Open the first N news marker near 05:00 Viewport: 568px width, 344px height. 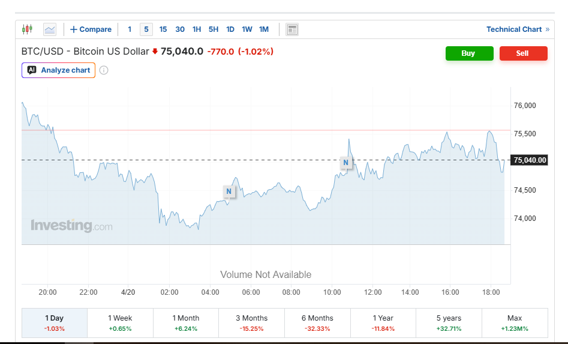coord(229,192)
